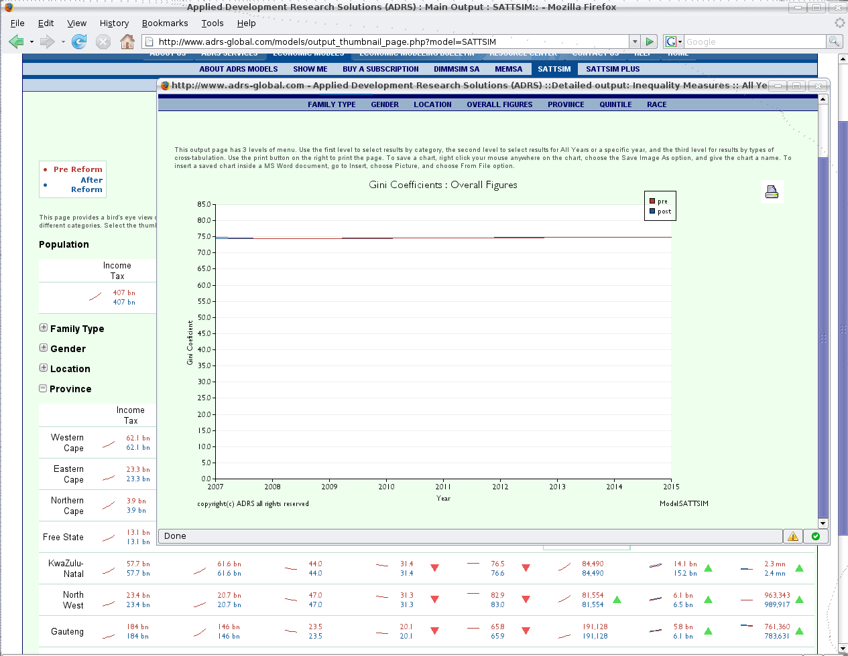Click the Reload page icon
This screenshot has width=848, height=656.
(x=79, y=42)
